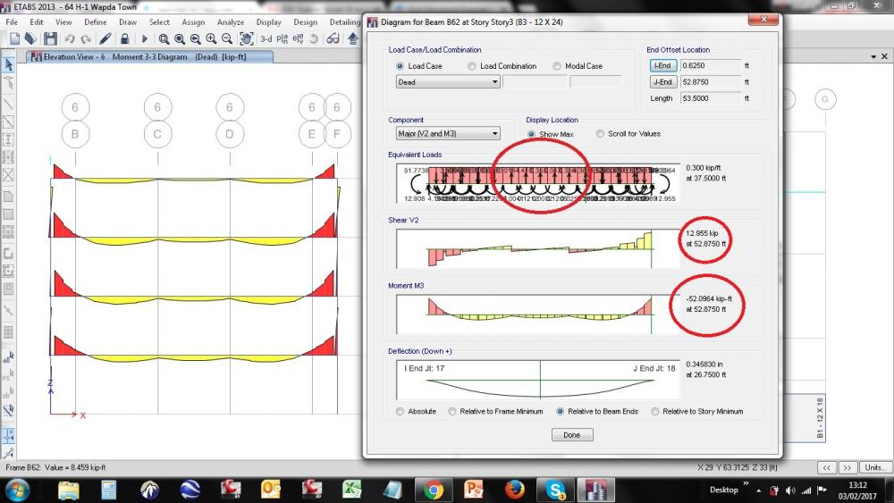Select the pointer tool in left toolbar
894x503 pixels.
[9, 63]
